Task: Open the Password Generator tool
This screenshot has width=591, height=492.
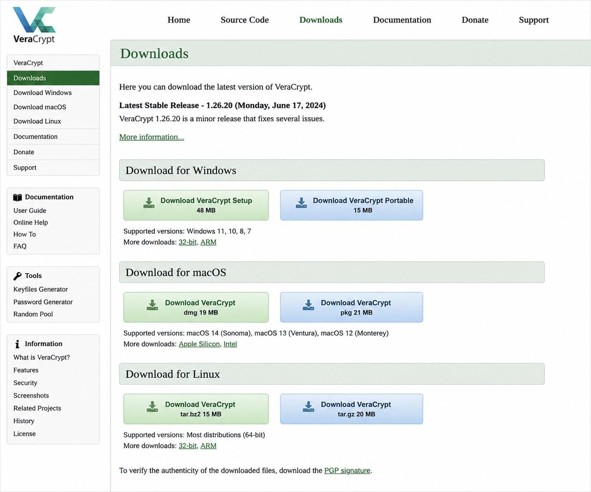Action: (43, 302)
